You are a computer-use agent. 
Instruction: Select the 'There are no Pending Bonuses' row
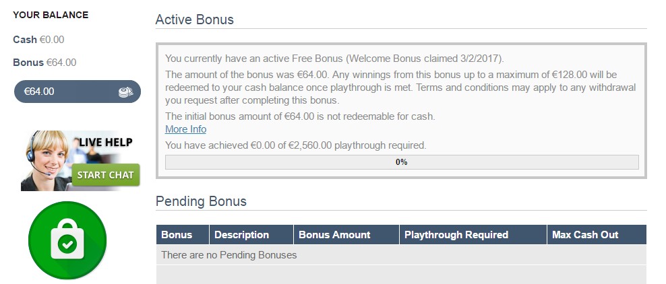400,255
